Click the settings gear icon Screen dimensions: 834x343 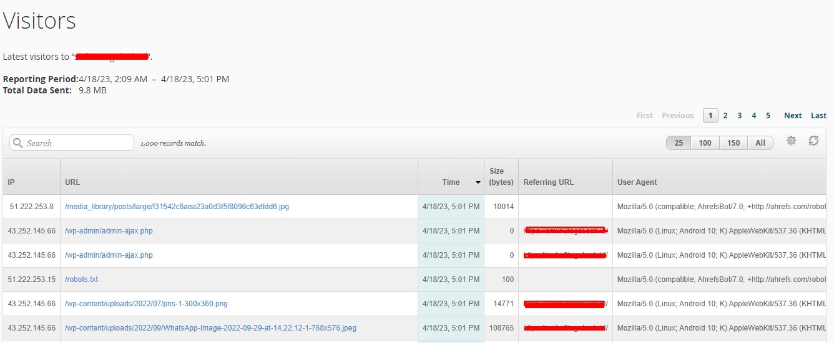pyautogui.click(x=791, y=141)
